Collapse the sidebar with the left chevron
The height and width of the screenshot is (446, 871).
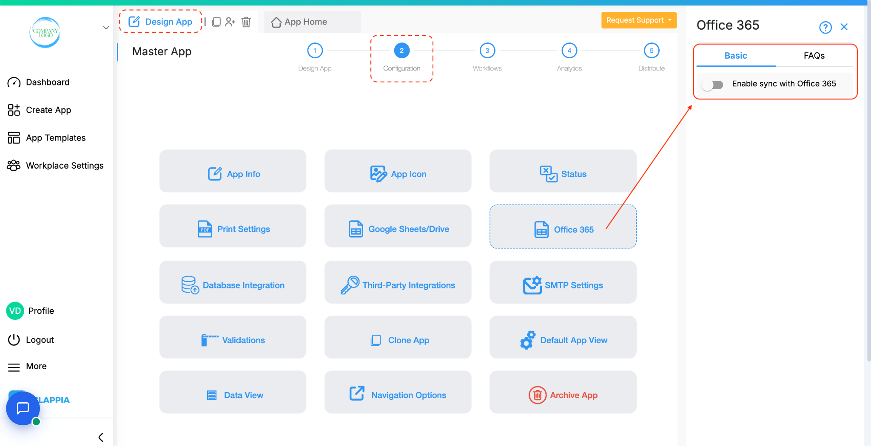(x=101, y=437)
